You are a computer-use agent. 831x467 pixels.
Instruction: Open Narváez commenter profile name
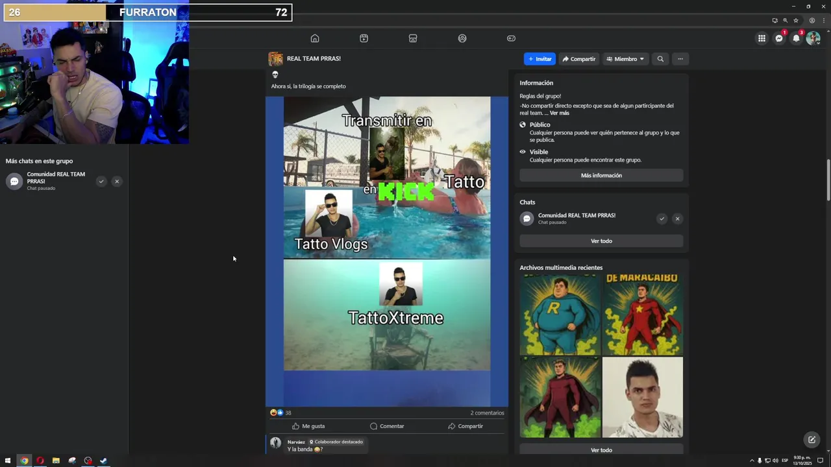(x=296, y=442)
